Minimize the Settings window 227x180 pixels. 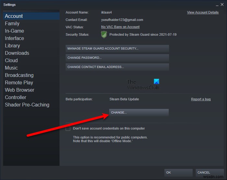(217, 5)
